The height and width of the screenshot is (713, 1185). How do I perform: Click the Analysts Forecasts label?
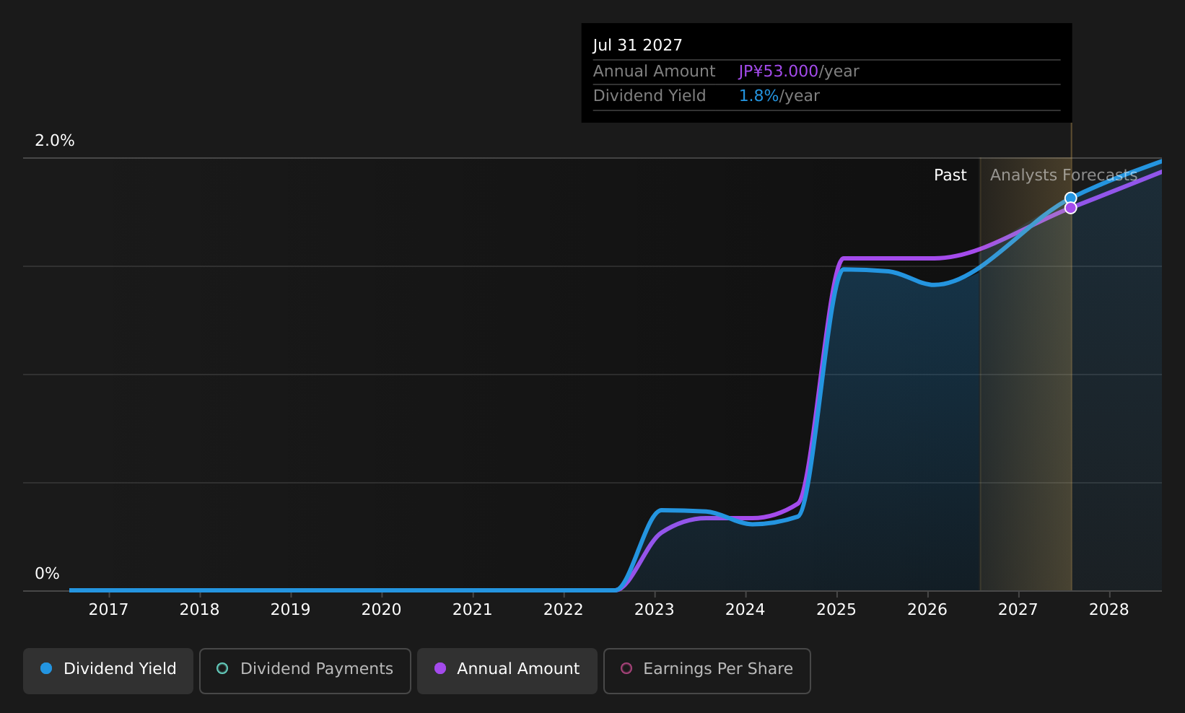coord(1064,175)
